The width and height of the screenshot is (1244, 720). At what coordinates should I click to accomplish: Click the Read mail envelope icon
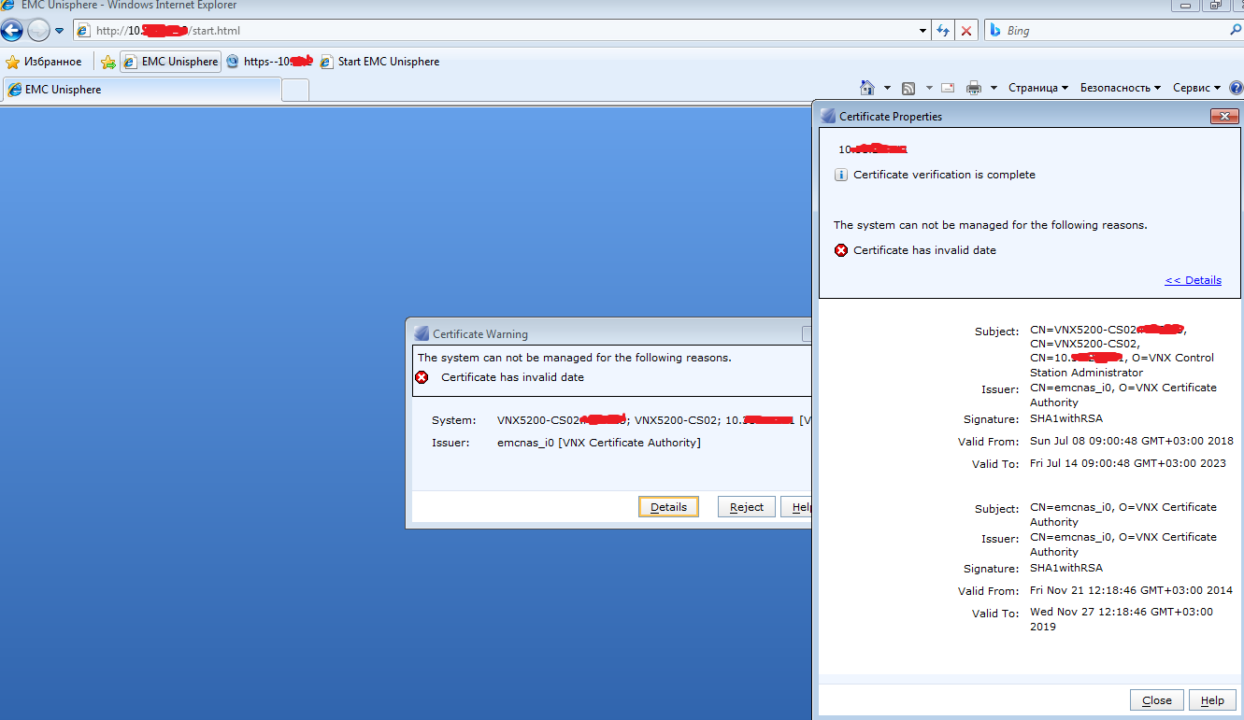pos(948,88)
